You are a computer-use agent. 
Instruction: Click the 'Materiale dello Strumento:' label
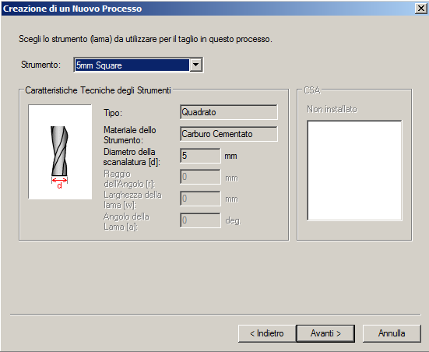pos(130,135)
